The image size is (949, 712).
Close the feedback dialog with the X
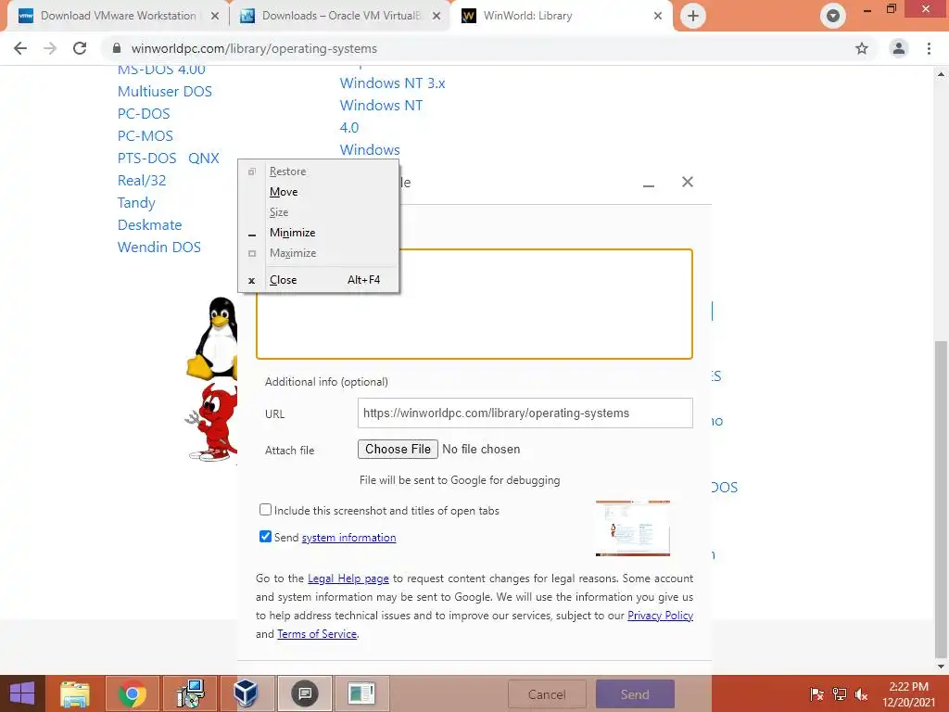[x=687, y=182]
